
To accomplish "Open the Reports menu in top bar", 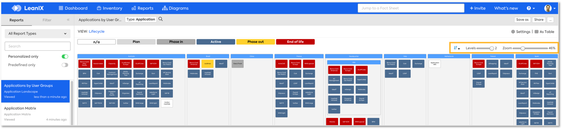I will (142, 8).
